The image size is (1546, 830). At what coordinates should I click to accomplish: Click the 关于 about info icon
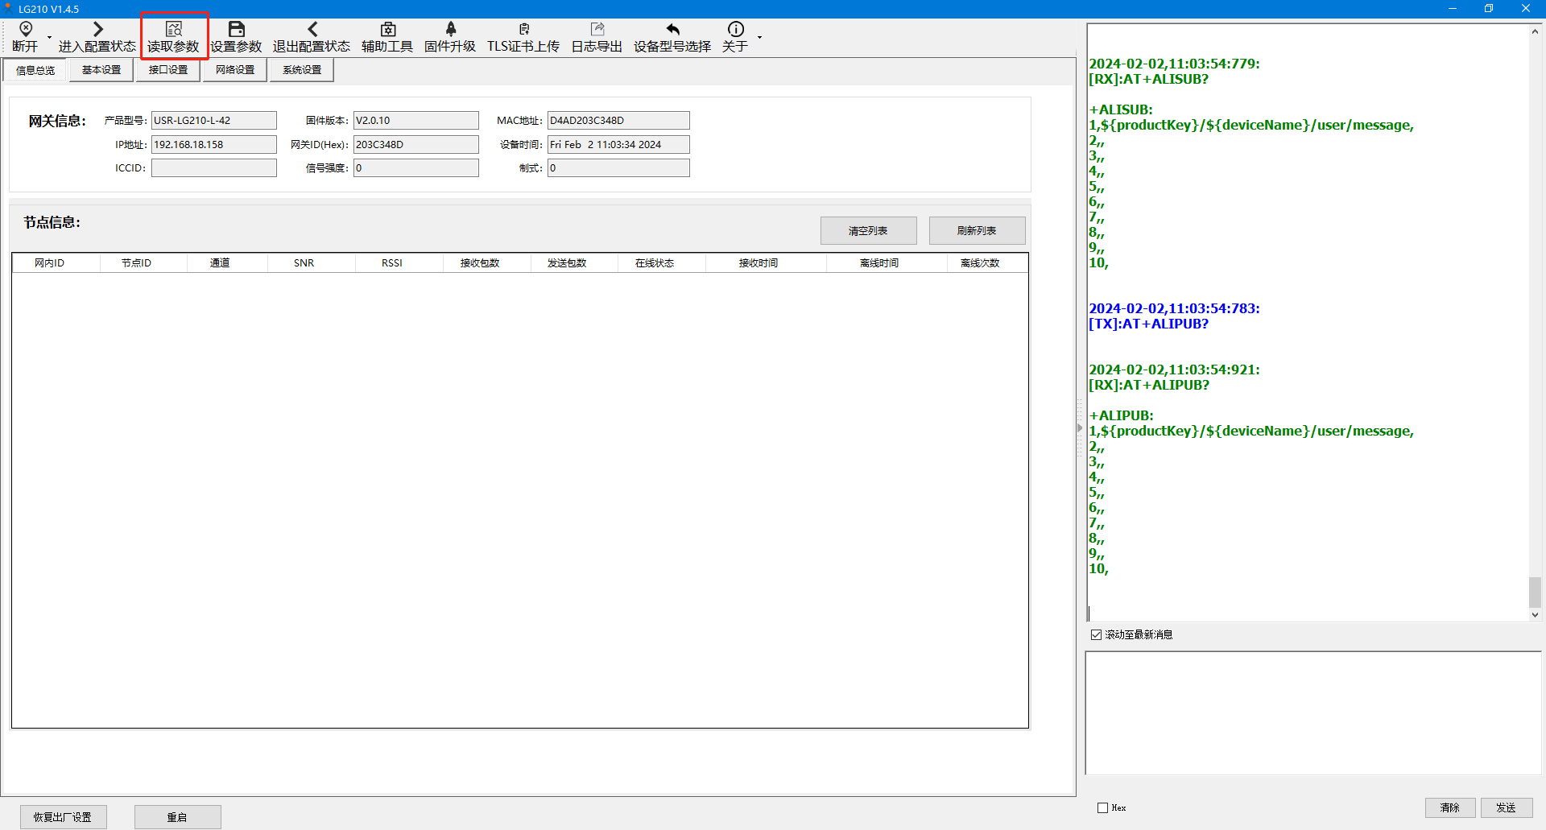click(736, 29)
